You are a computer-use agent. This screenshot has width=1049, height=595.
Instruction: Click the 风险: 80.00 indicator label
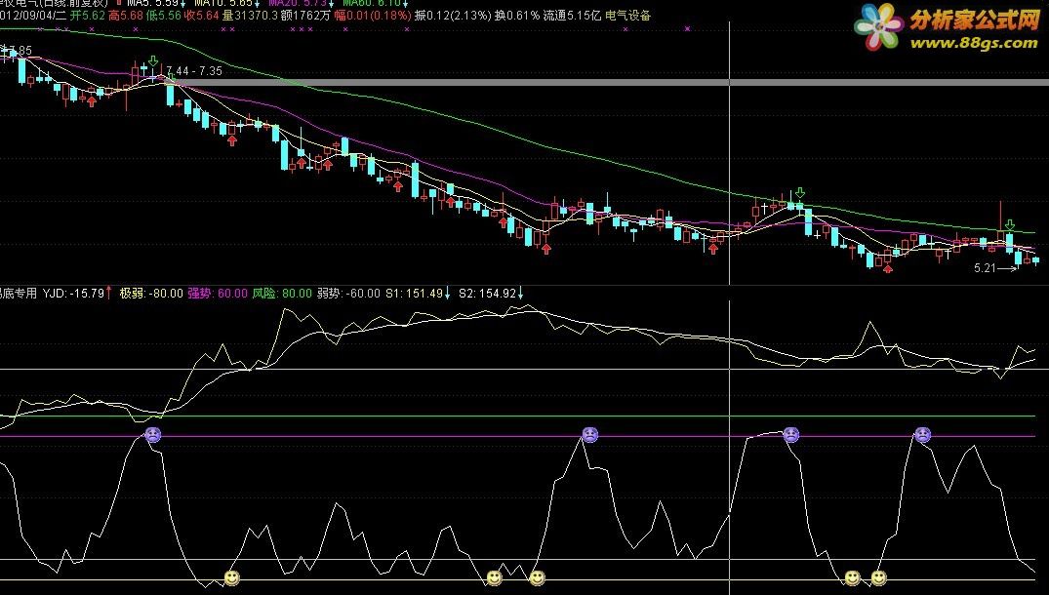[282, 293]
